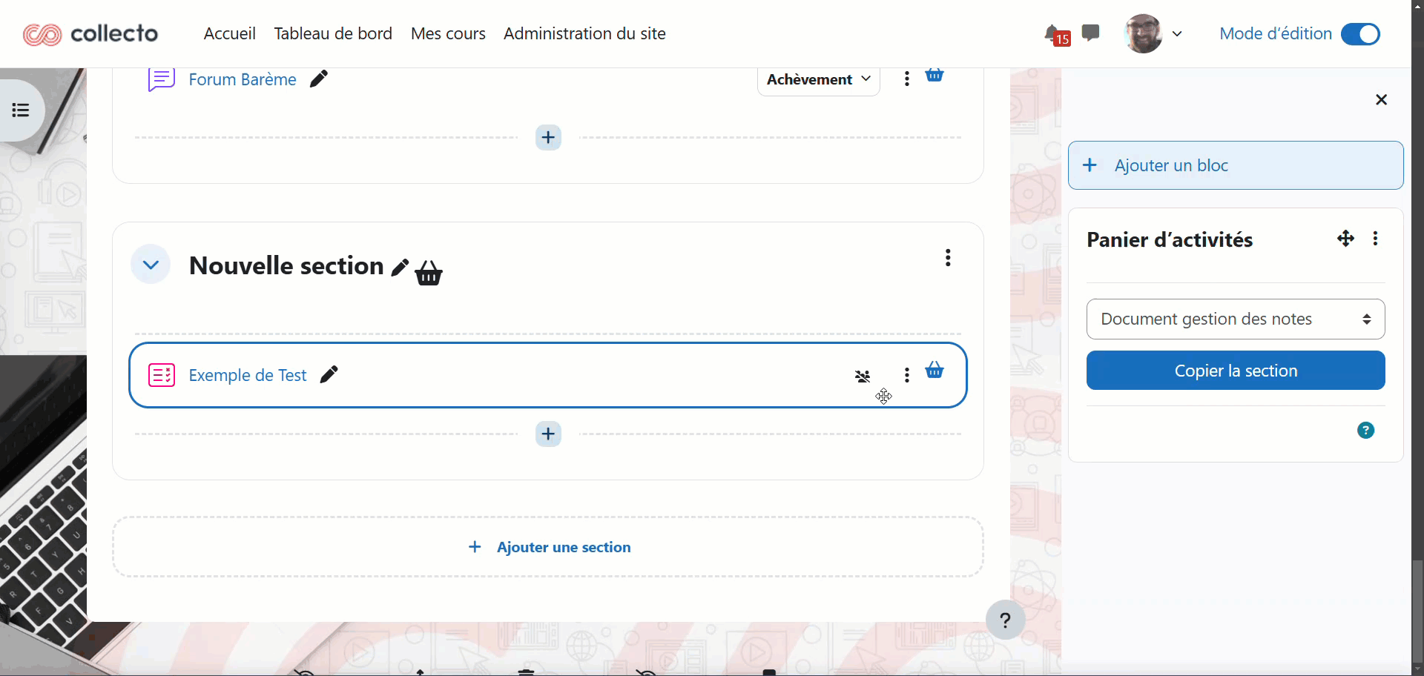Open the Forum Barème link

[243, 79]
